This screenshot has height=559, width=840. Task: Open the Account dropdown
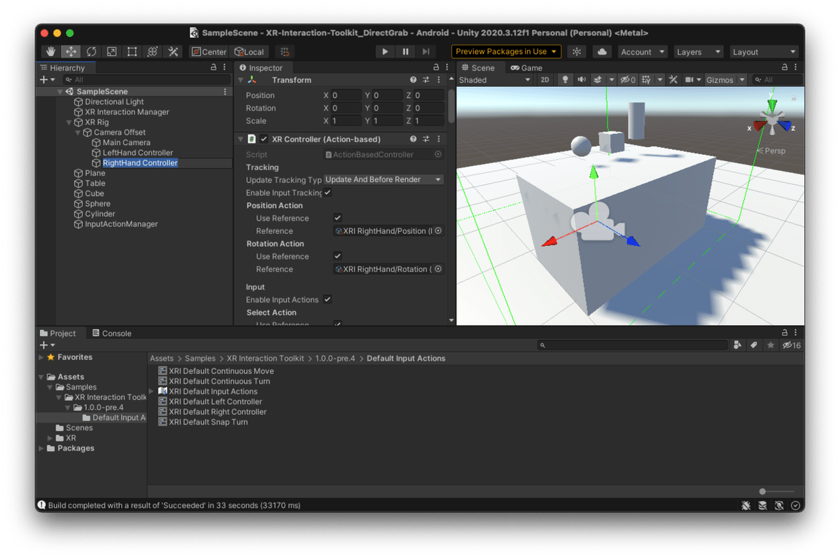(x=642, y=52)
